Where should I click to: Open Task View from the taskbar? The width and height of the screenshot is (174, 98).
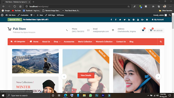(59, 95)
